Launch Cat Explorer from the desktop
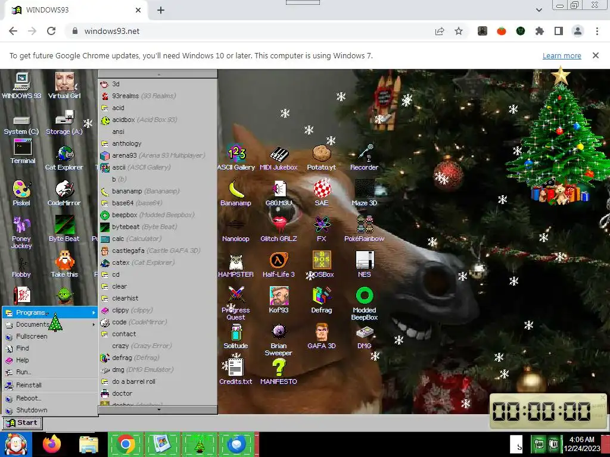This screenshot has height=457, width=610. (x=64, y=158)
